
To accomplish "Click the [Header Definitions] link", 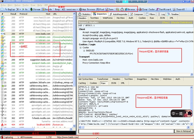I will coord(181,22).
